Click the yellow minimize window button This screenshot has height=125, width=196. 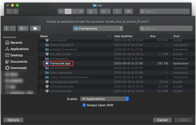point(12,5)
